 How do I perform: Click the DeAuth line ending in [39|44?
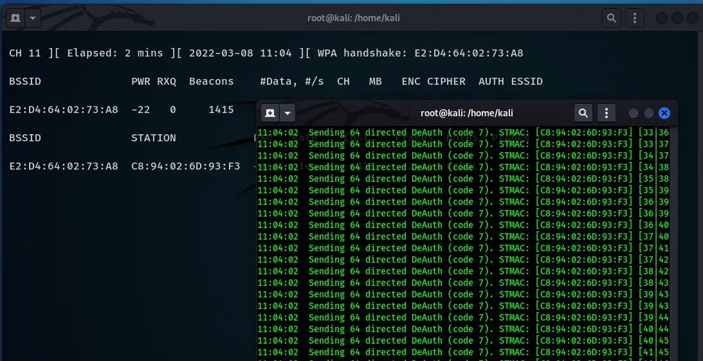463,317
